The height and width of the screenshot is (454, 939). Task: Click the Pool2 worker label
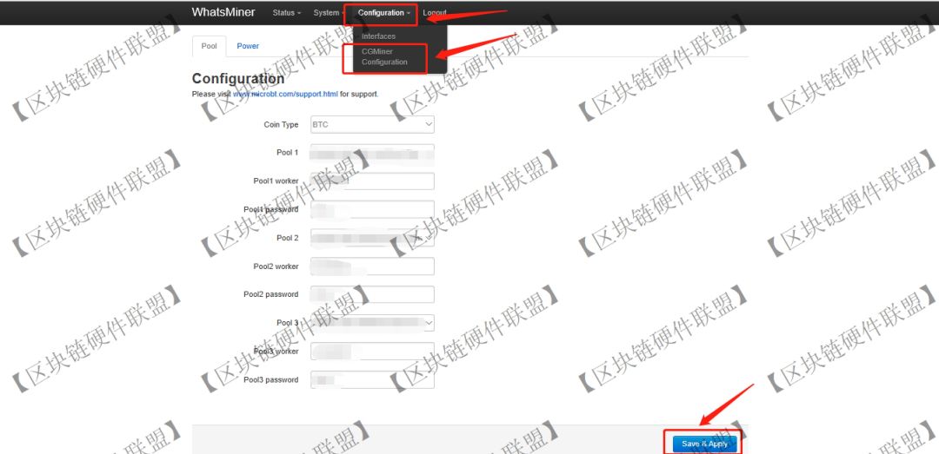[276, 266]
